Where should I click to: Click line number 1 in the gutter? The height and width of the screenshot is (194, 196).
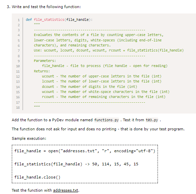click(19, 20)
